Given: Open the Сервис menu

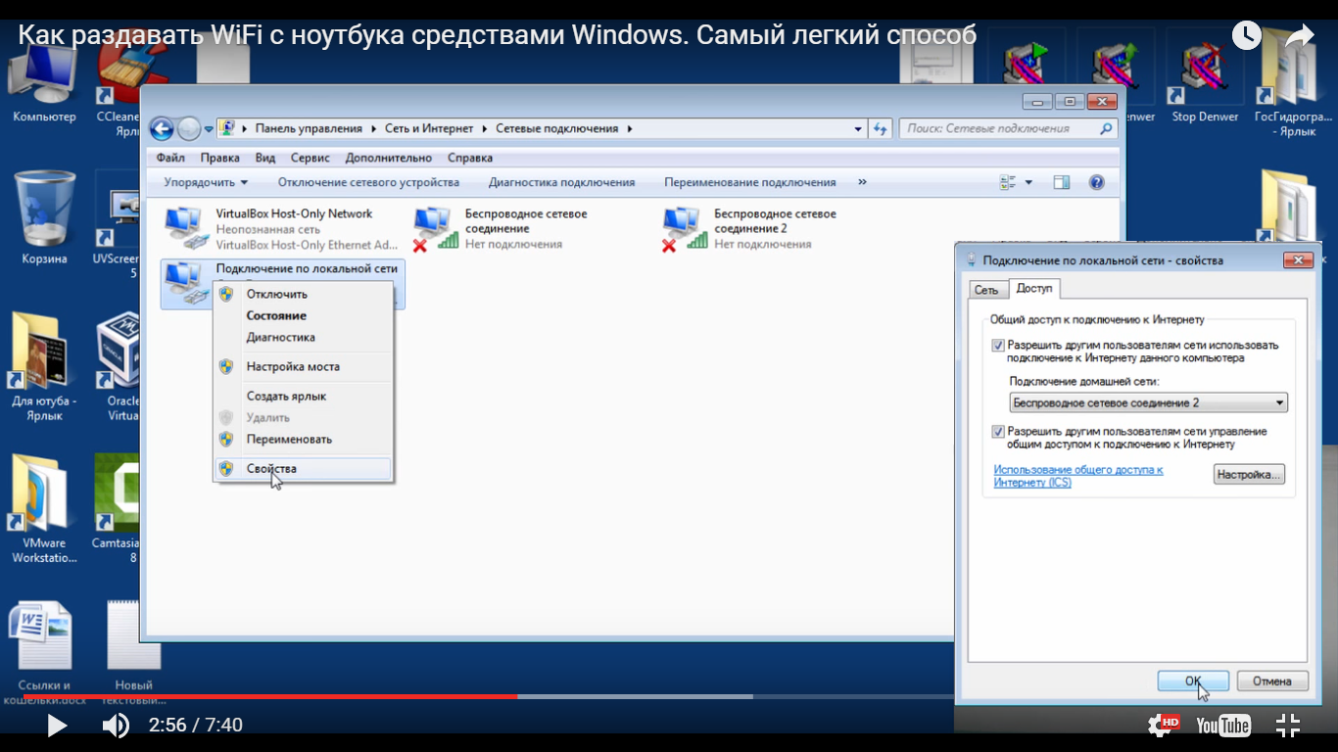Looking at the screenshot, I should coord(311,158).
